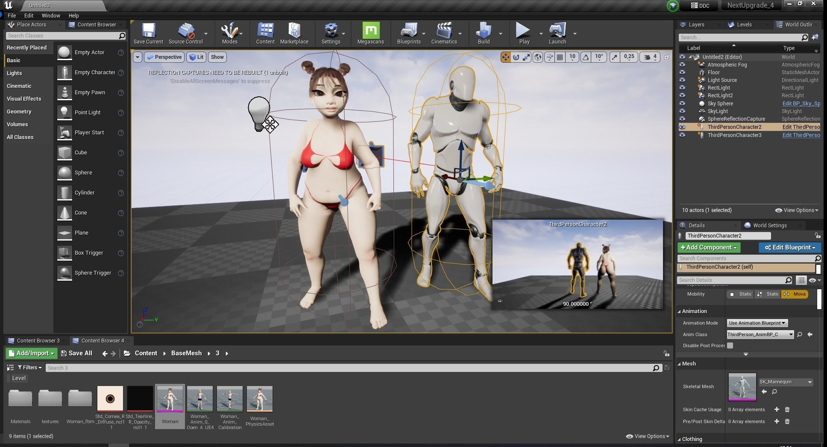This screenshot has width=827, height=447.
Task: Toggle surface snapping icon in viewport
Action: (549, 57)
